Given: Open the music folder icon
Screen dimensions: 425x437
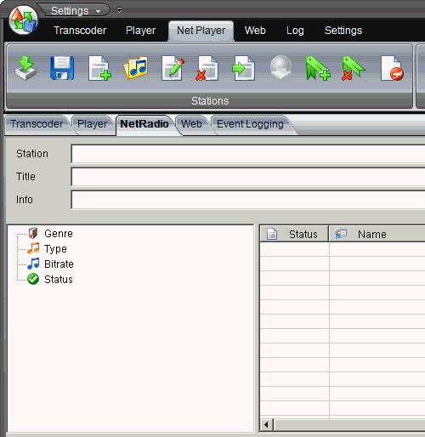Looking at the screenshot, I should click(x=136, y=68).
